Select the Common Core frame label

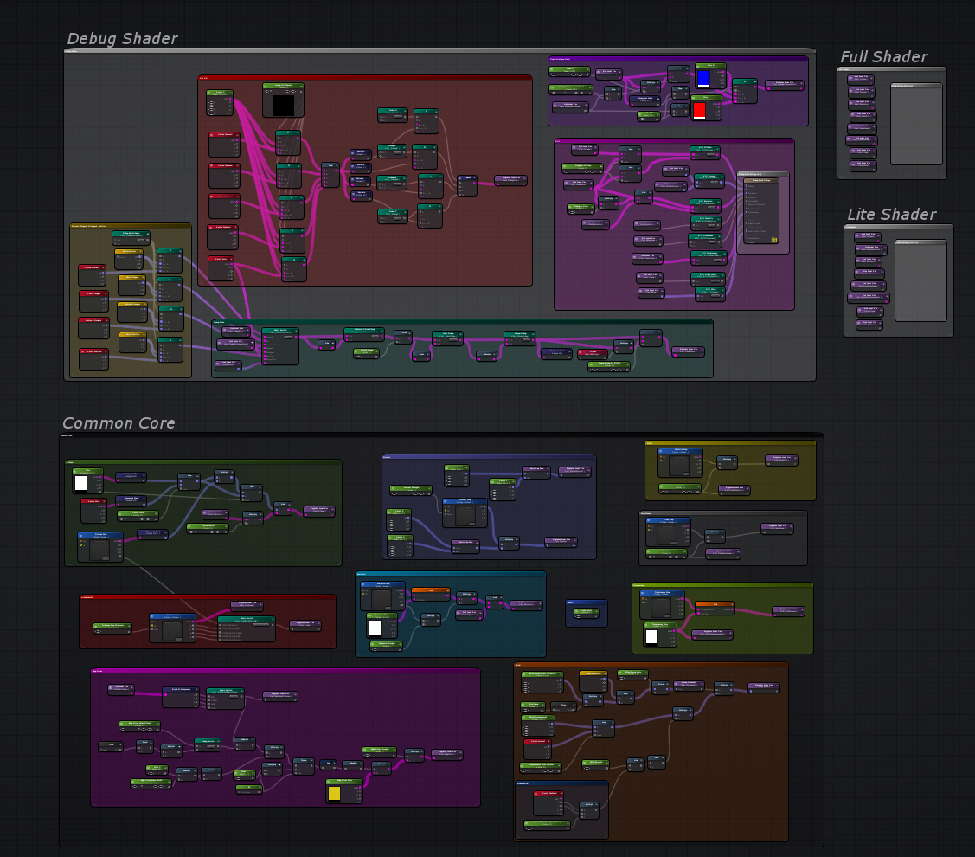coord(119,423)
